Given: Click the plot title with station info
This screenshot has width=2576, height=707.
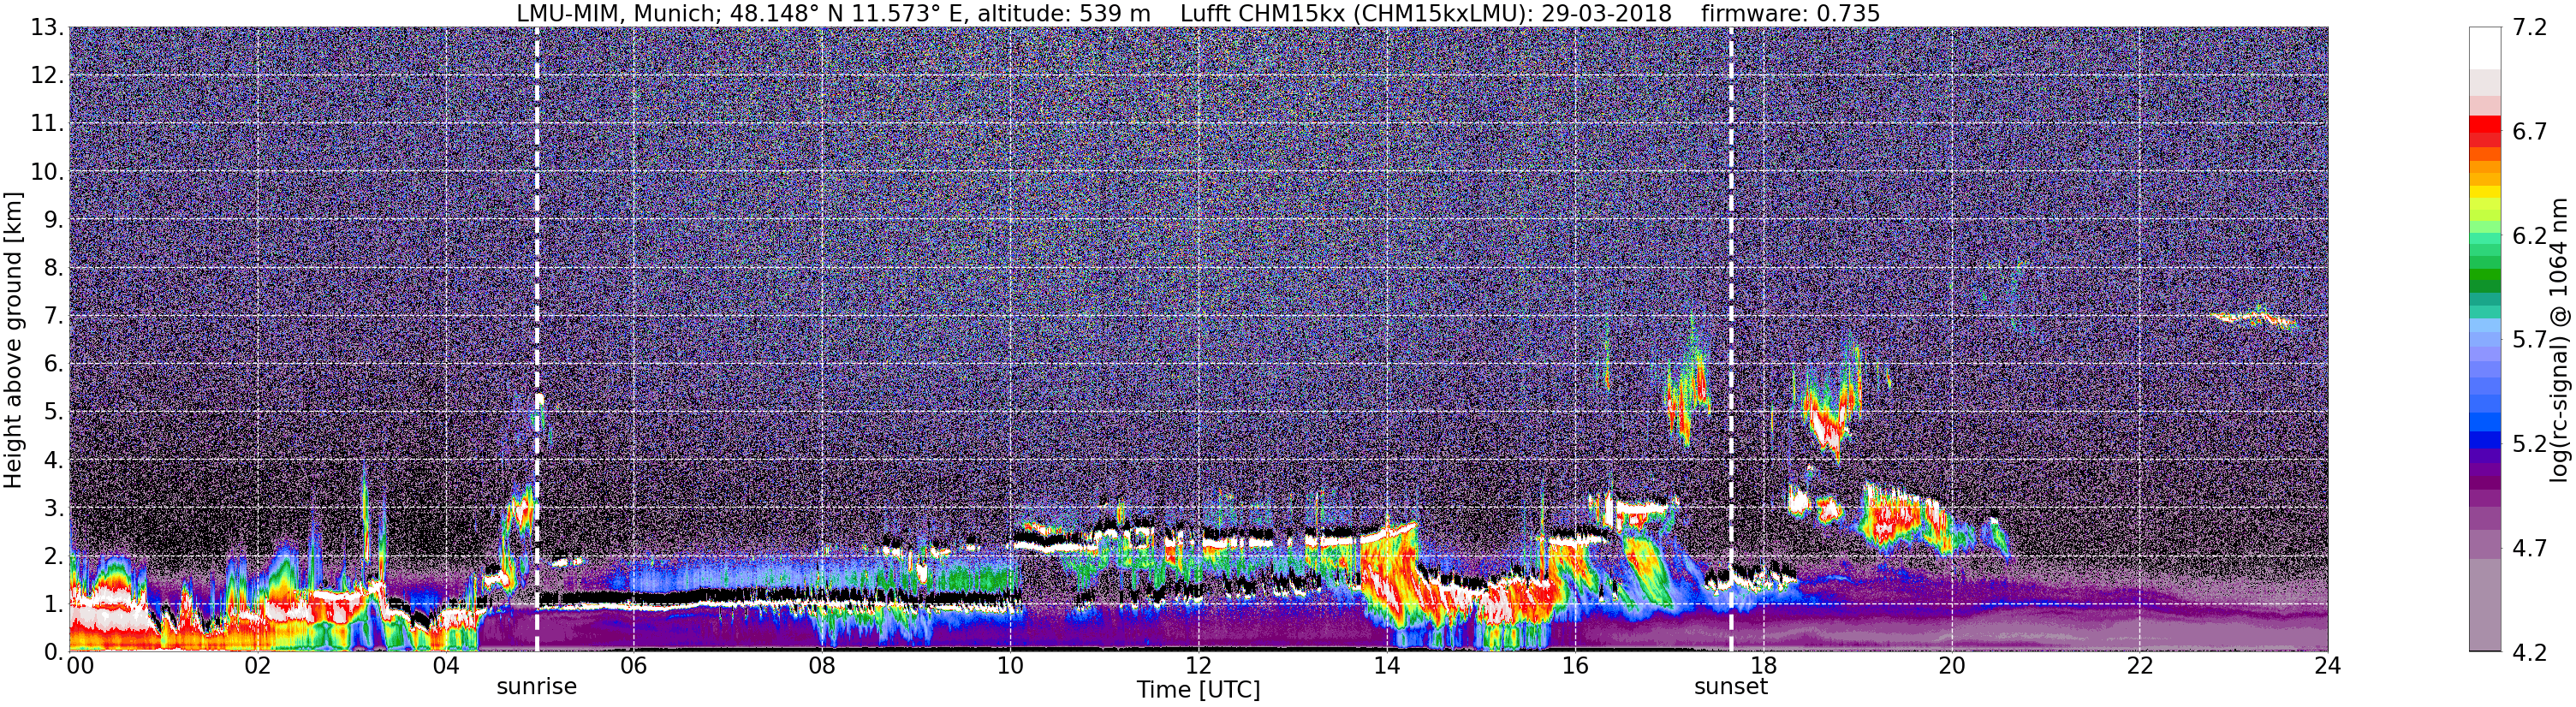Looking at the screenshot, I should click(x=1198, y=14).
